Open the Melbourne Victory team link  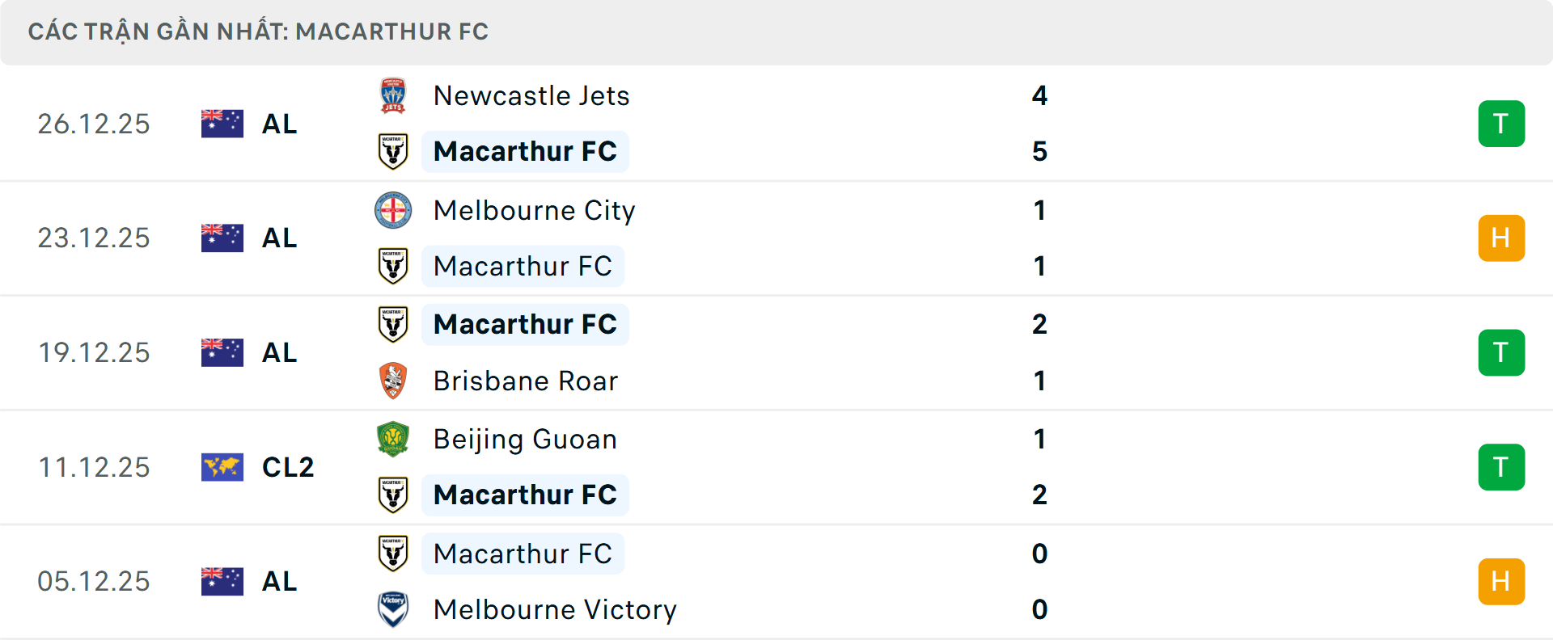coord(555,609)
